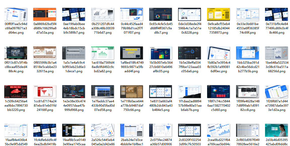Screen dimensions: 290x146
Task: Open the orange dashboard image 0a8869d2bd5f4
Action: point(45,14)
